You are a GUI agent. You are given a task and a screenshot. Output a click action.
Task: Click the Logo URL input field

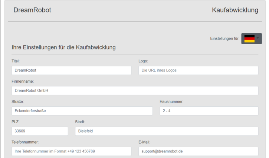(199, 70)
